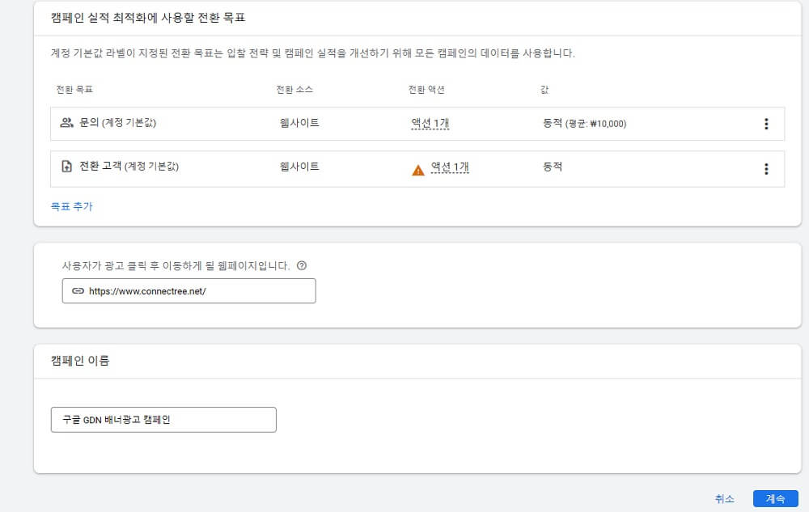809x512 pixels.
Task: Click the 동적 (평균: ₩10,000) value
Action: [585, 123]
